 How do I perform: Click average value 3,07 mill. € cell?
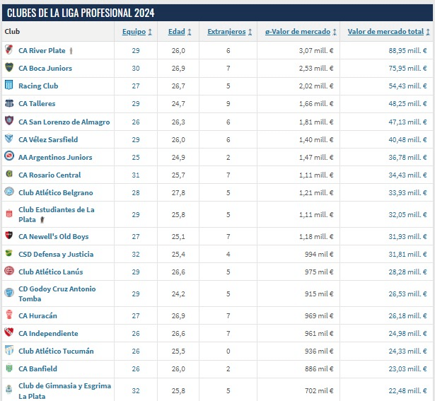pyautogui.click(x=316, y=51)
